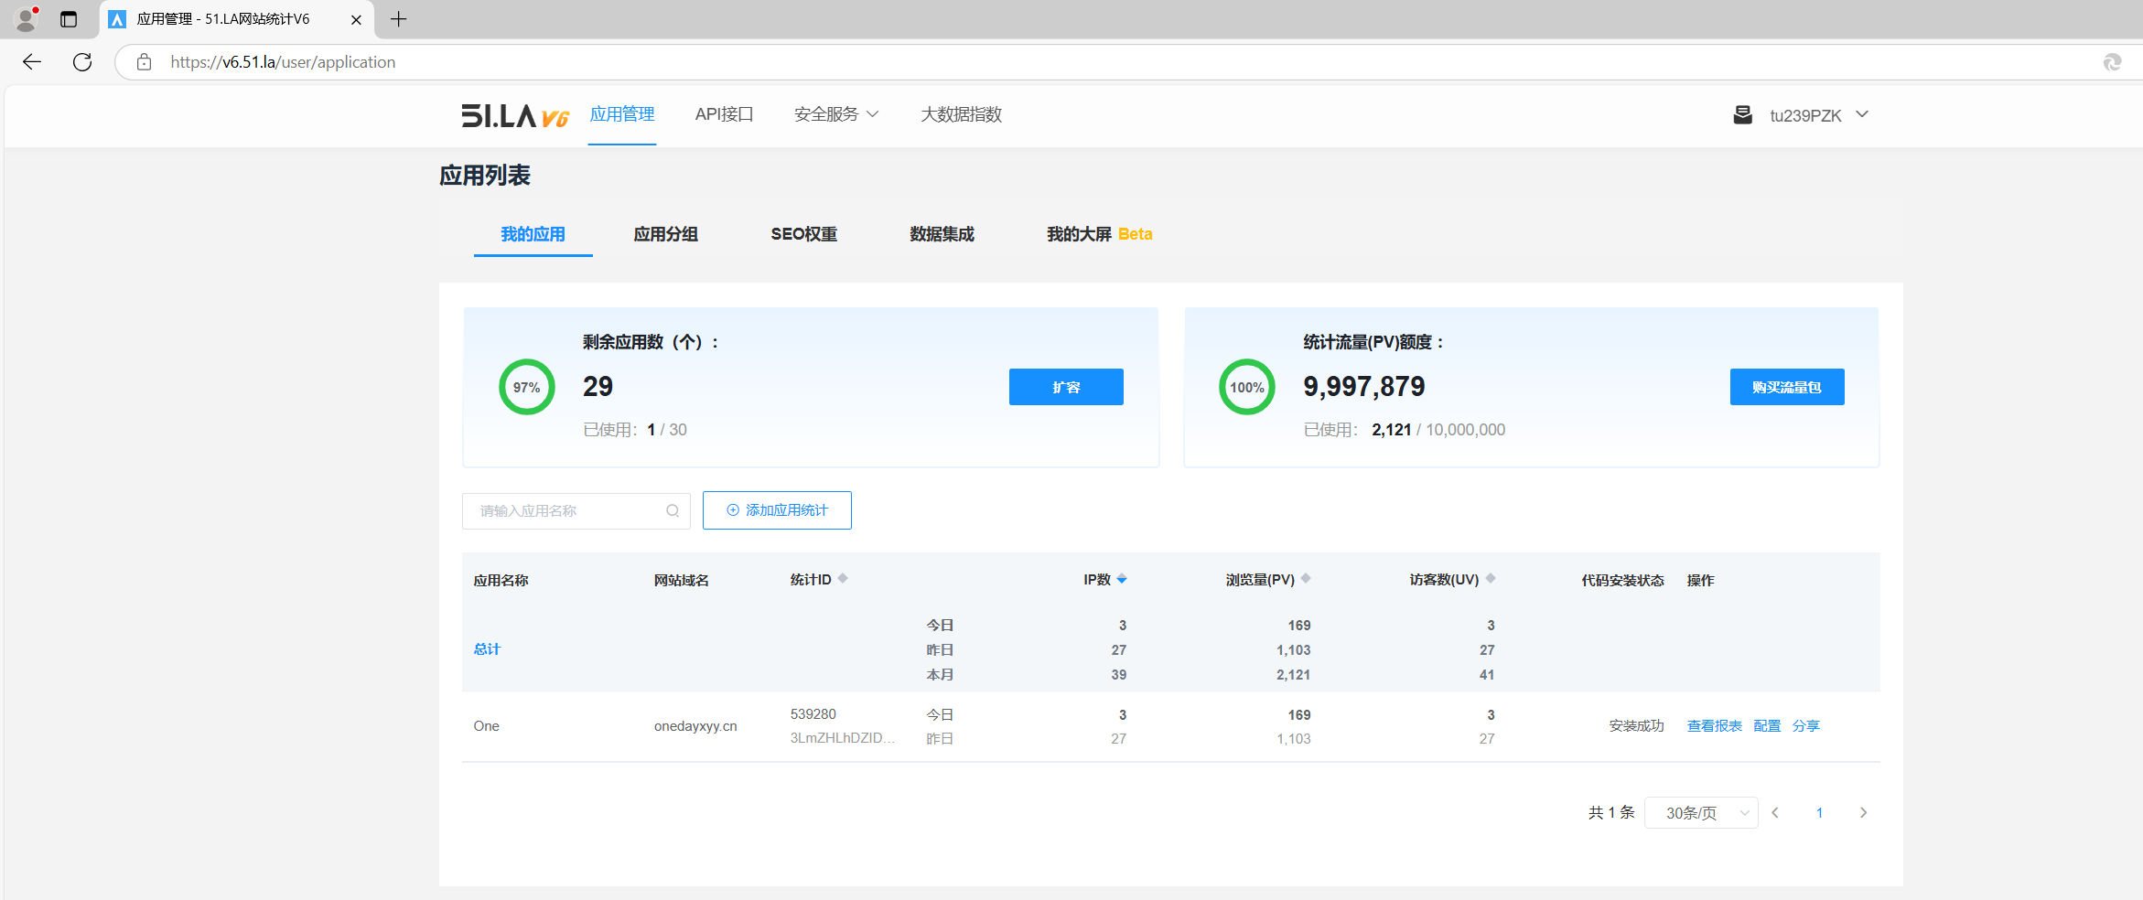Switch to 应用分组 tab

(666, 234)
